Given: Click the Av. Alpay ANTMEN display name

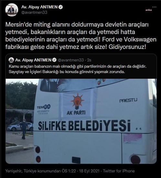Looking at the screenshot, I should (x=39, y=7).
